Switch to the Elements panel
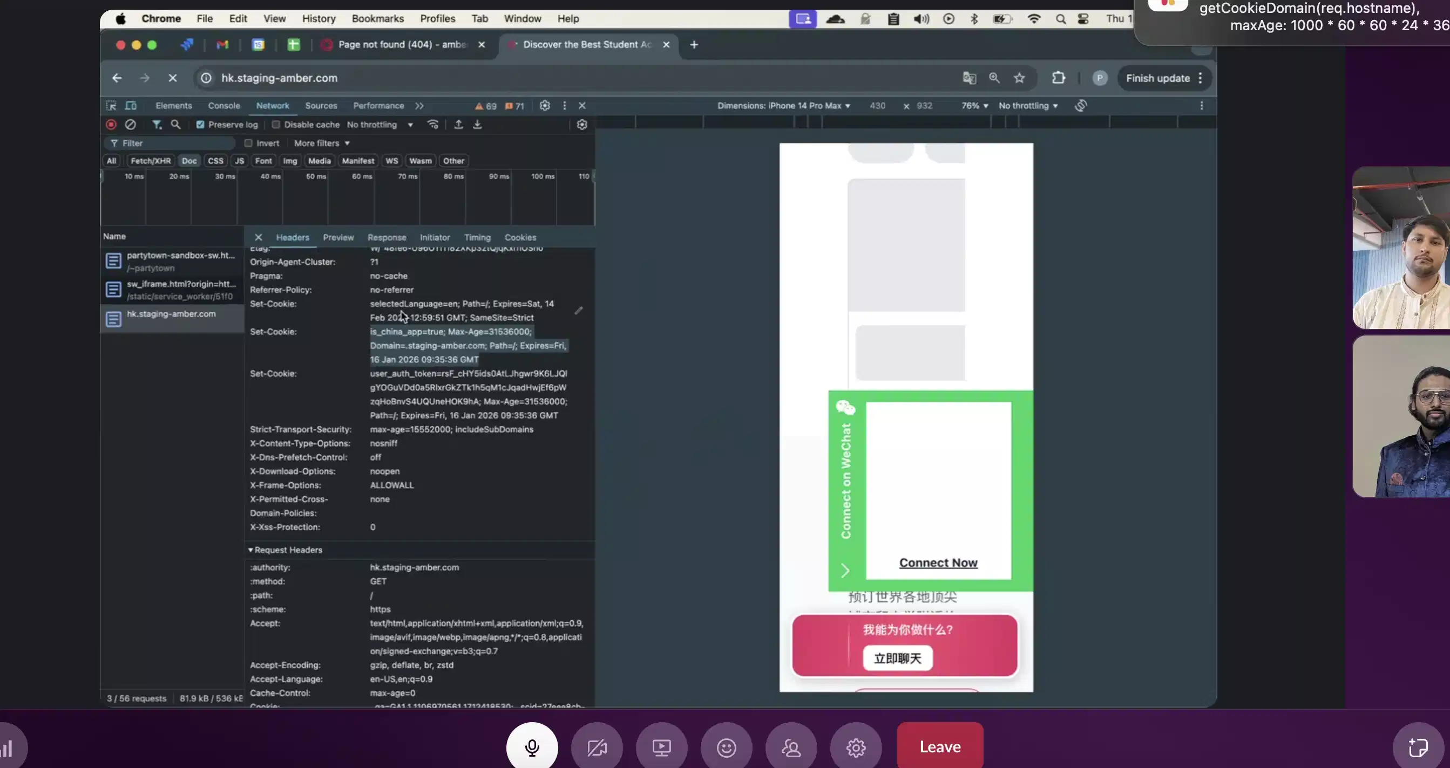1450x768 pixels. [173, 106]
